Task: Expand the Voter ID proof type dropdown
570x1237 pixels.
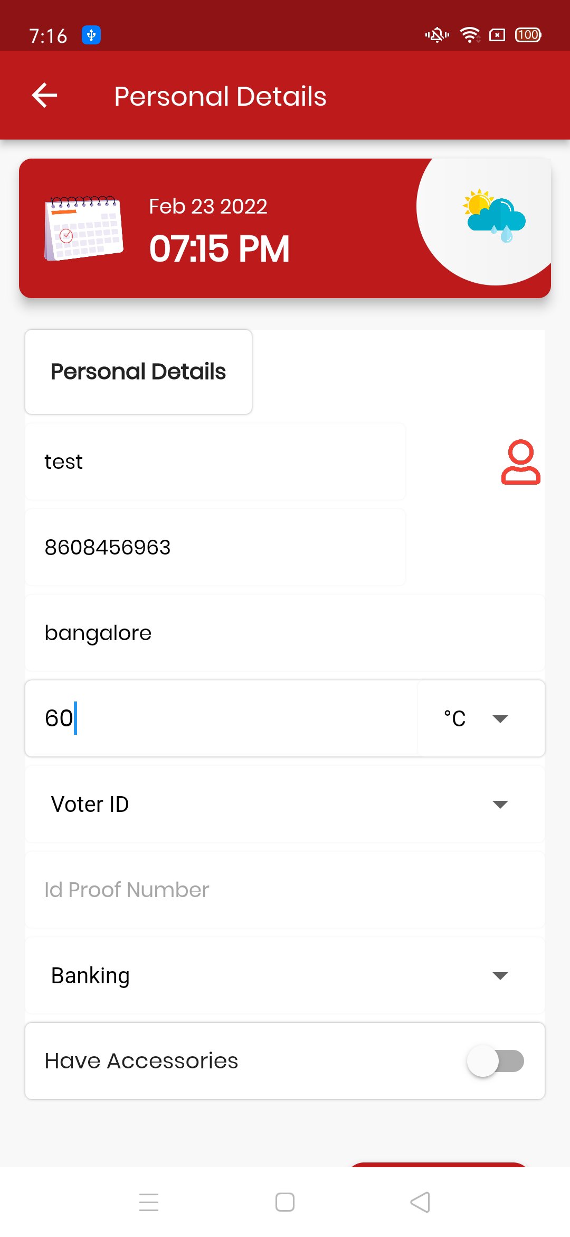Action: tap(285, 804)
